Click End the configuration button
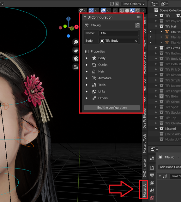This screenshot has width=181, height=202. [x=112, y=108]
